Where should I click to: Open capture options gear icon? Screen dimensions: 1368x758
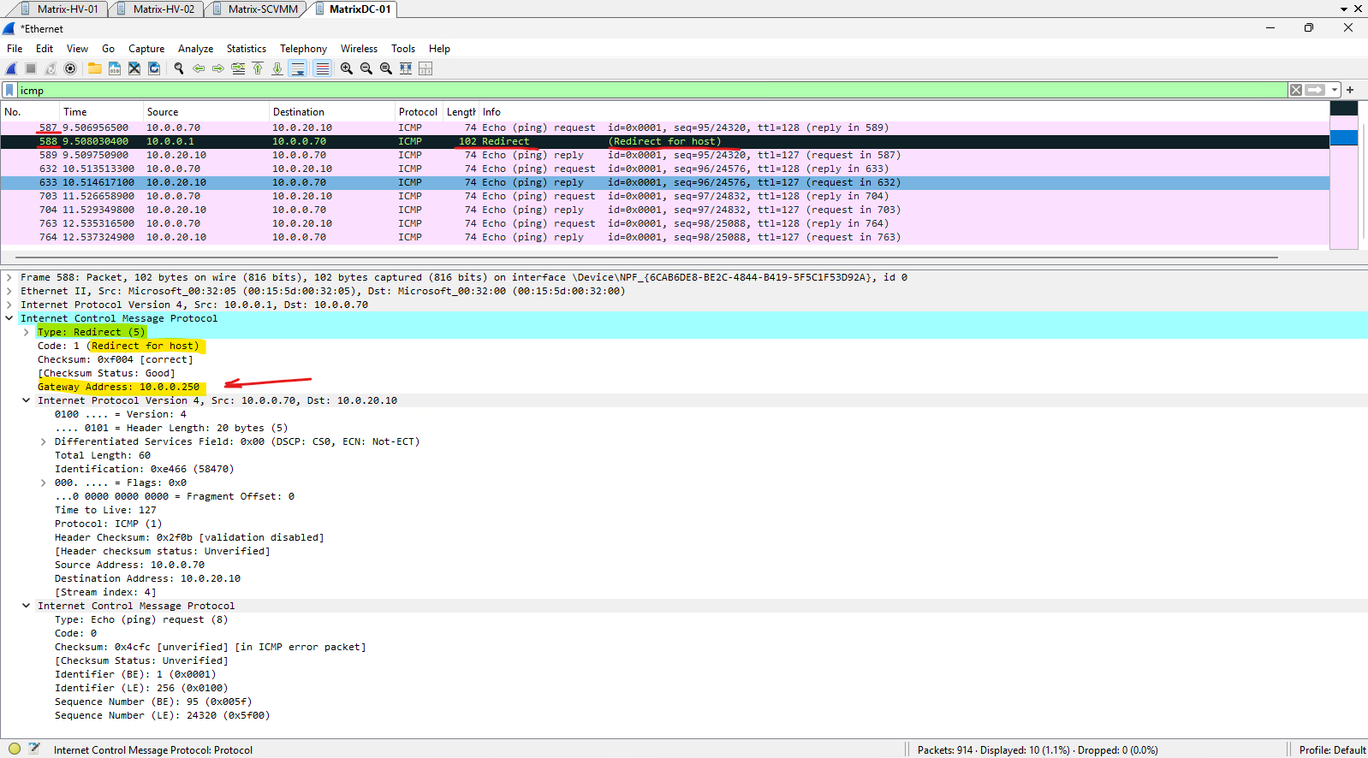(70, 68)
